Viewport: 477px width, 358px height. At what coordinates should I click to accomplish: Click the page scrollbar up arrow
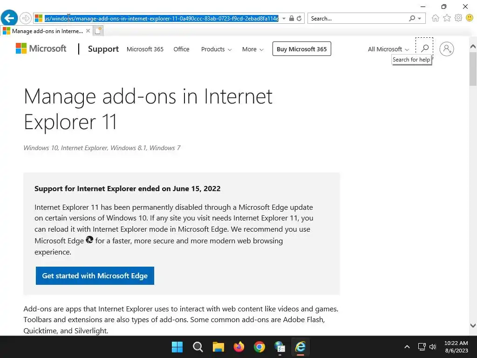473,46
